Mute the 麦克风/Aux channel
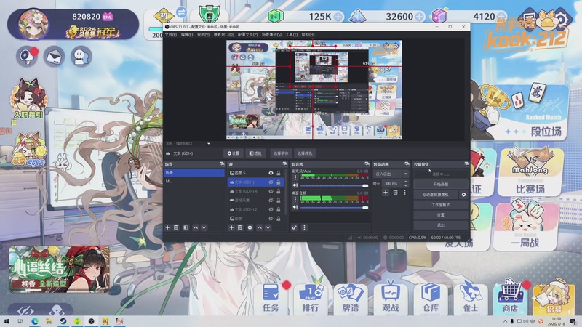Screen dimensions: 582x327 click(x=295, y=185)
